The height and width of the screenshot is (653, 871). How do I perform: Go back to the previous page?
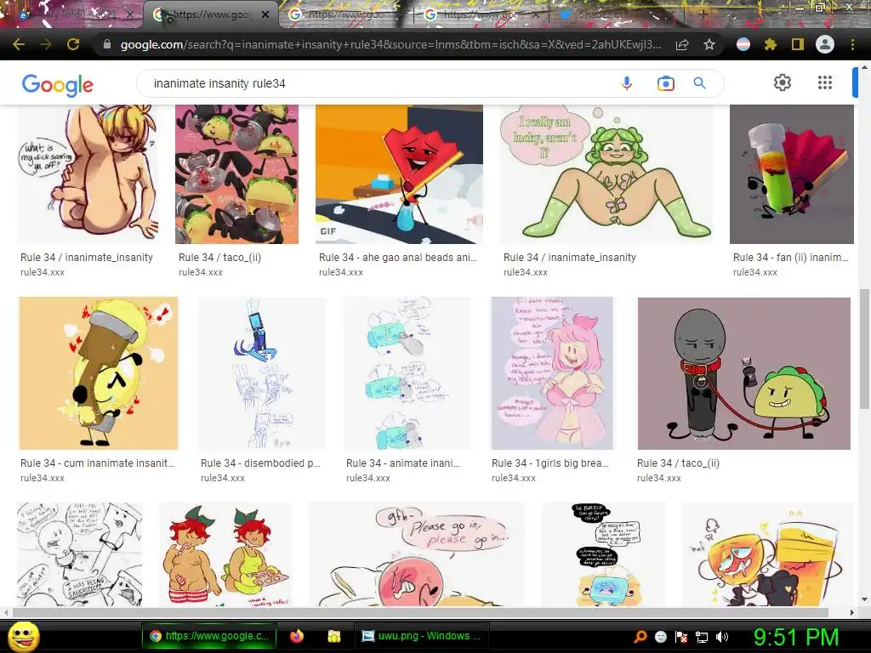(x=19, y=44)
